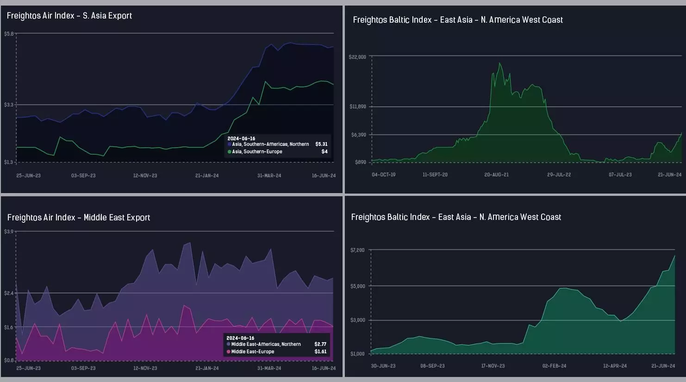Image resolution: width=686 pixels, height=382 pixels.
Task: Click the $4 value in S. Asia tooltip
Action: click(324, 152)
